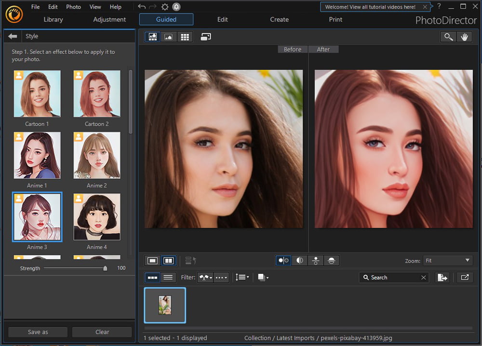
Task: Open the flag filter dropdown
Action: click(x=205, y=277)
